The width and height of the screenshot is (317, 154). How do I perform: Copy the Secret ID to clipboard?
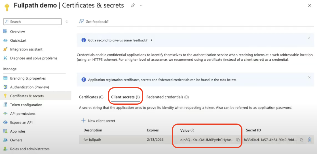(x=302, y=140)
